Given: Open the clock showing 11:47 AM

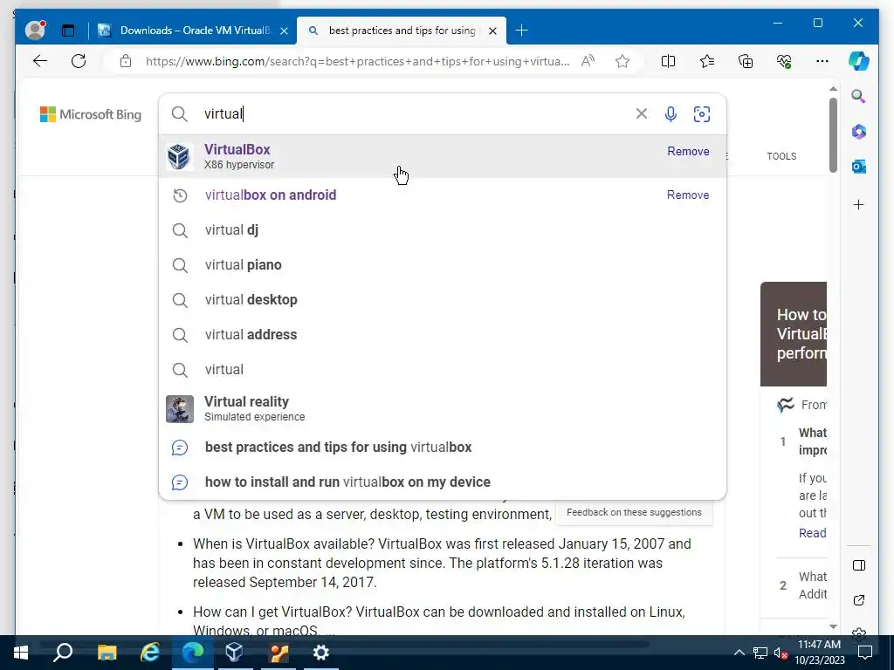Looking at the screenshot, I should pyautogui.click(x=819, y=653).
